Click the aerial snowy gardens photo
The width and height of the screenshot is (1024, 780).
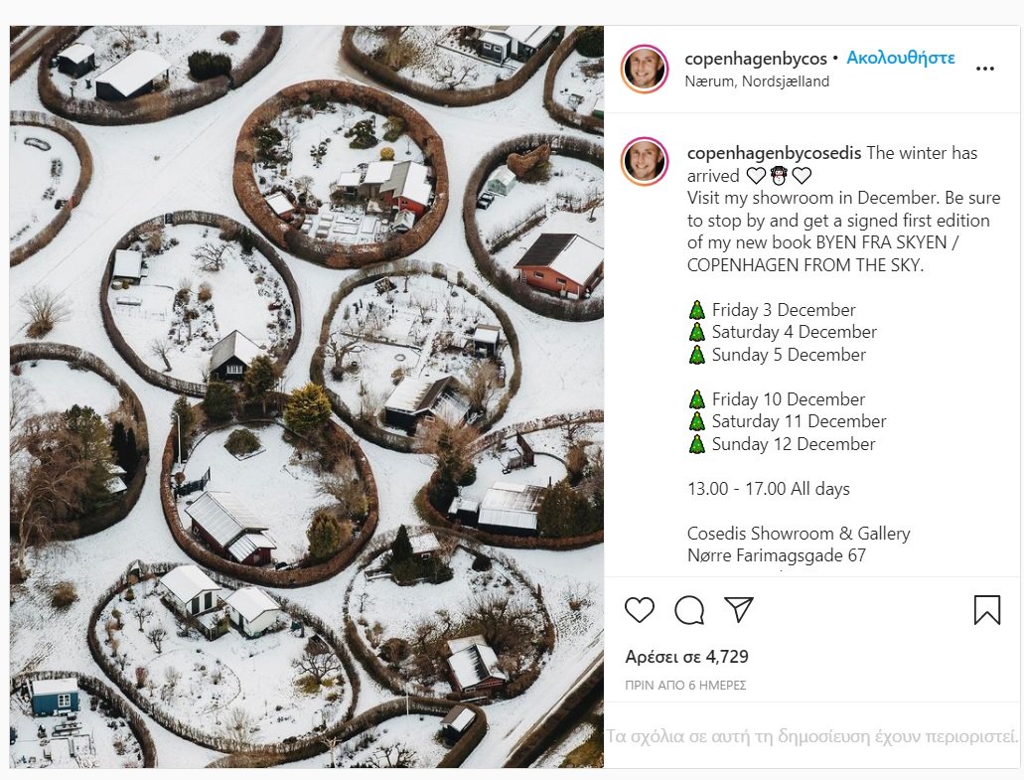point(306,397)
